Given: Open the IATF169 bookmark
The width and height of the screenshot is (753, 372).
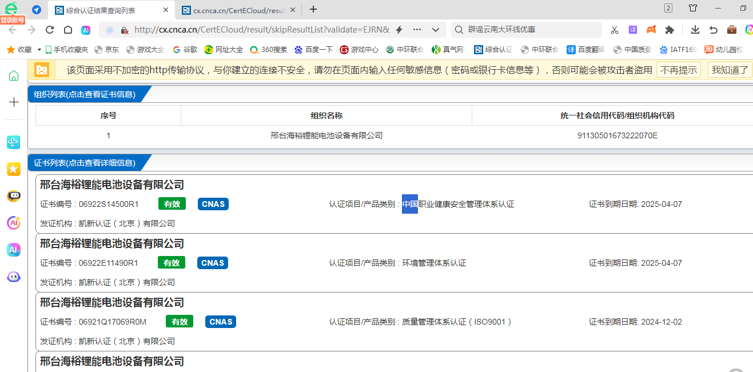Looking at the screenshot, I should click(x=678, y=50).
